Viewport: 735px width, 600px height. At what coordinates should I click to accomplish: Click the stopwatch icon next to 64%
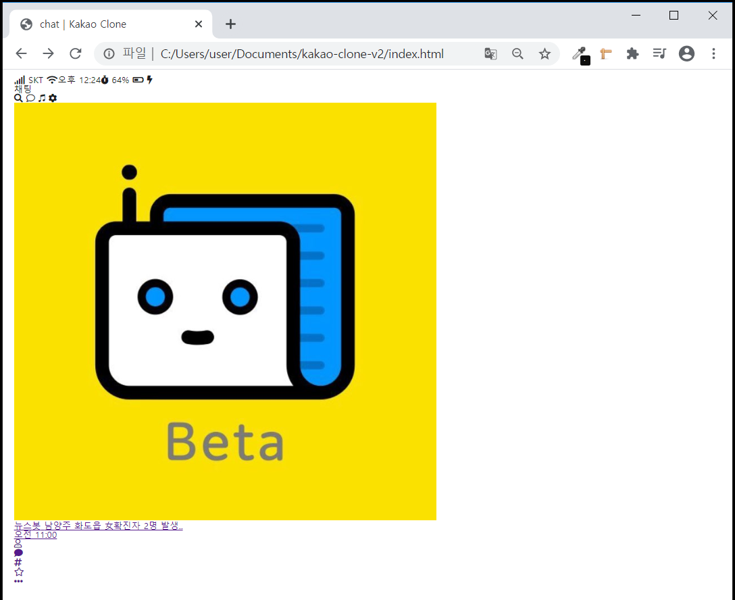105,80
